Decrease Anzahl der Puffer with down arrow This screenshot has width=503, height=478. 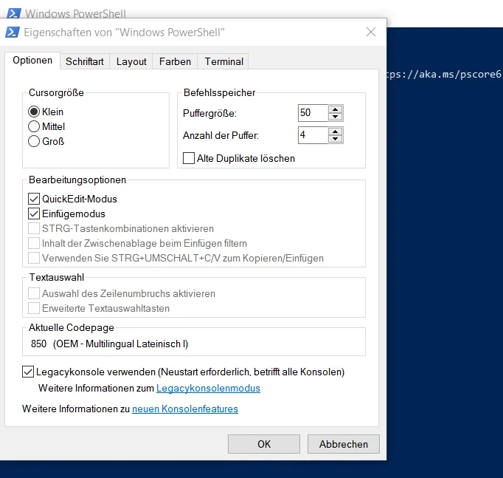click(x=336, y=139)
